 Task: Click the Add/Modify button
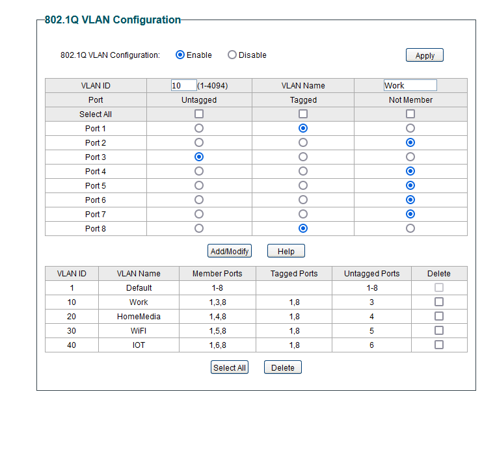point(230,251)
